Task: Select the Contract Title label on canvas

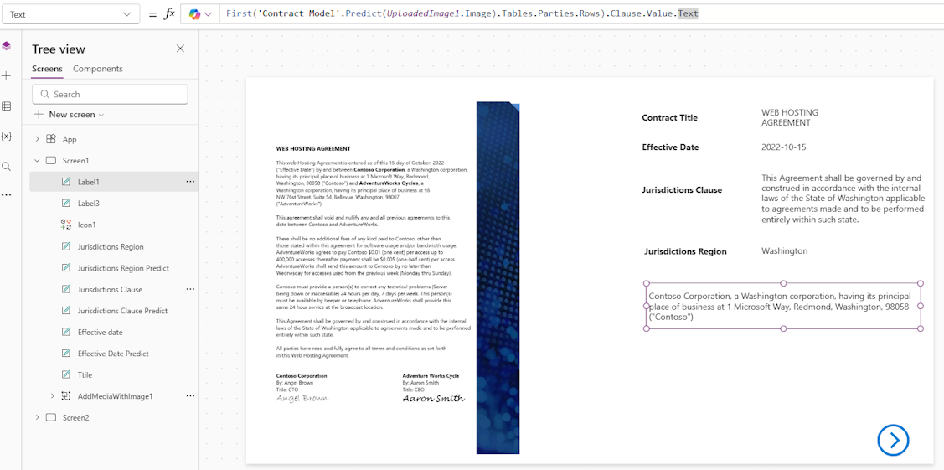Action: pyautogui.click(x=669, y=117)
